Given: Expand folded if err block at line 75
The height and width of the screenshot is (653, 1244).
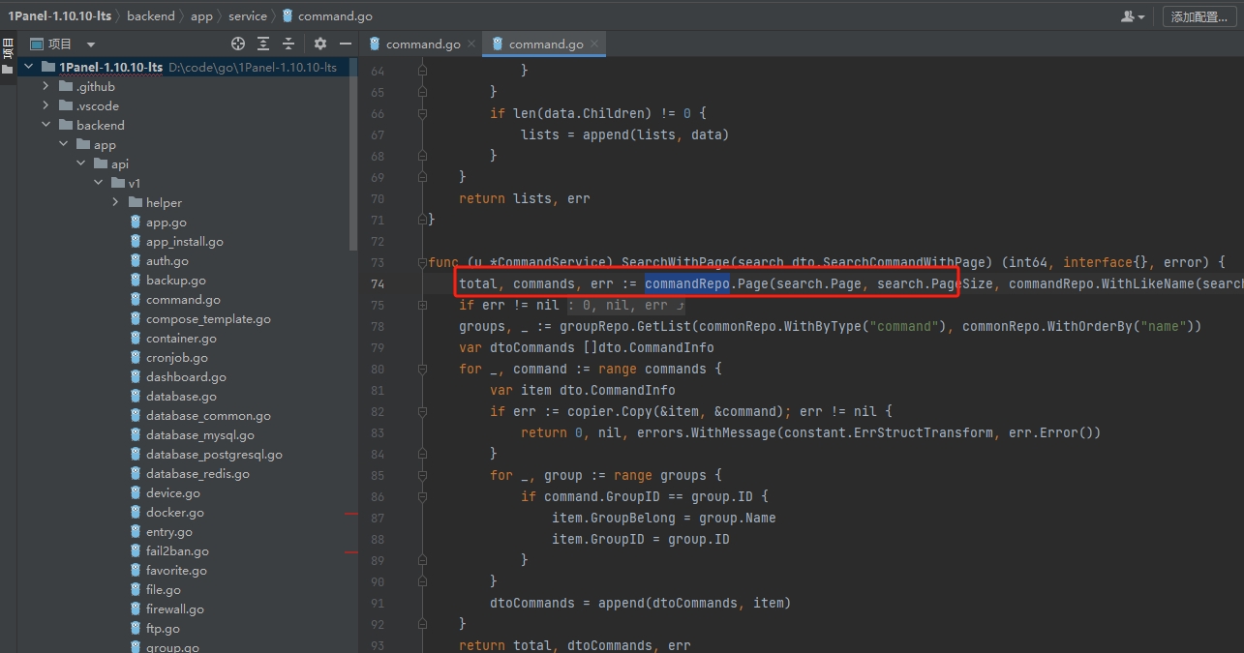Looking at the screenshot, I should click(422, 305).
